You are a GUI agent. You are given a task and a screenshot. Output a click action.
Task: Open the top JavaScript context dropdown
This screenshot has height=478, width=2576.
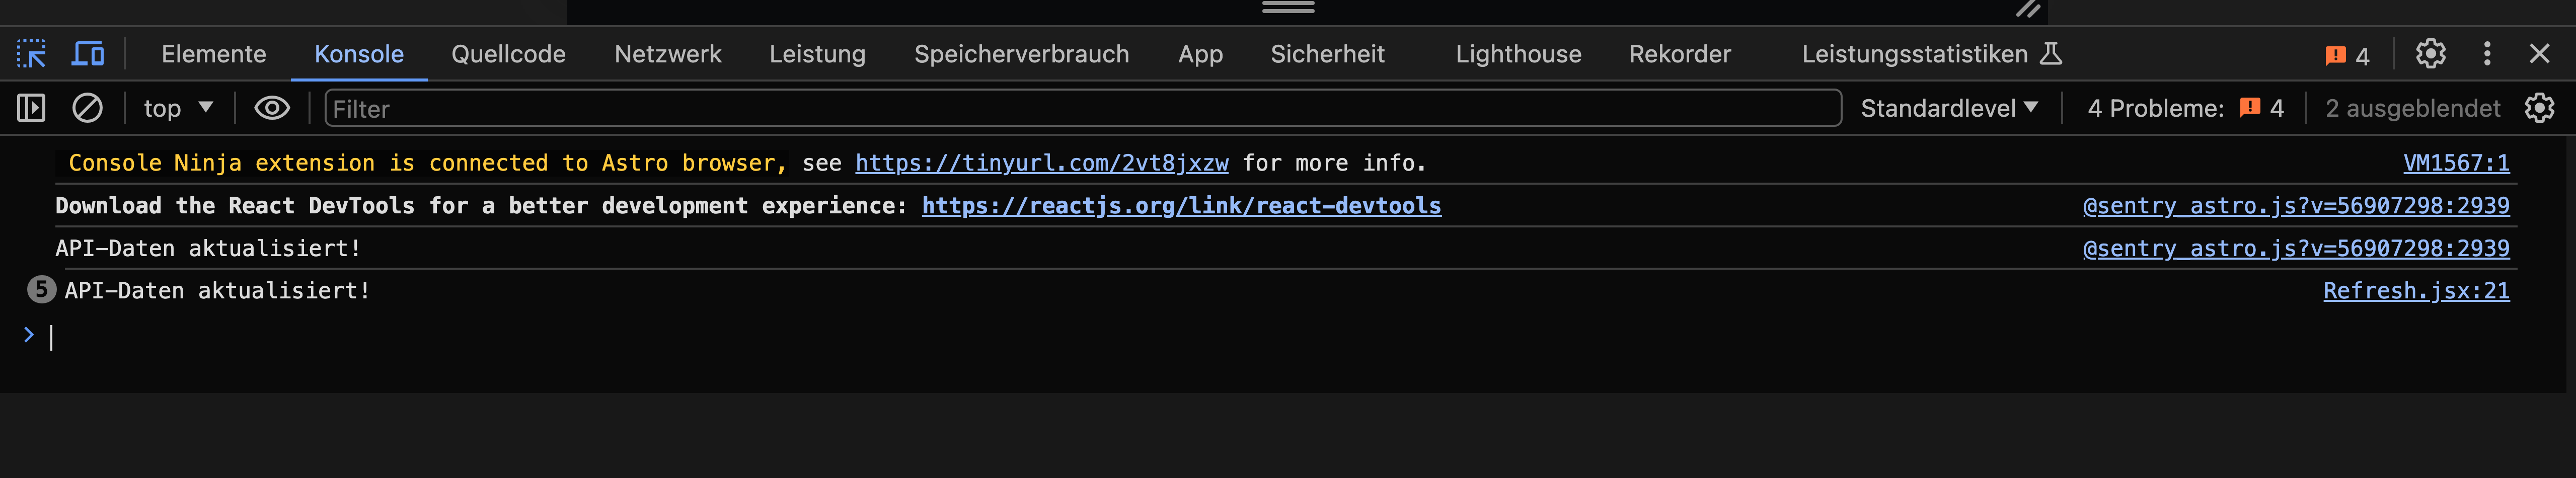(x=178, y=108)
